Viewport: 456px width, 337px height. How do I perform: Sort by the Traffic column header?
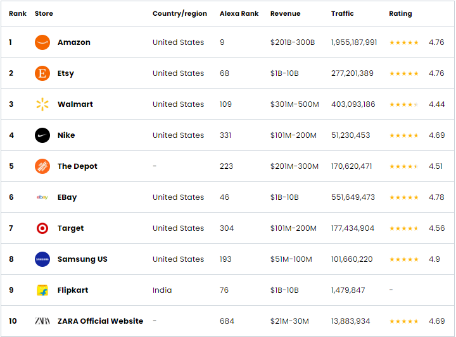(x=343, y=13)
